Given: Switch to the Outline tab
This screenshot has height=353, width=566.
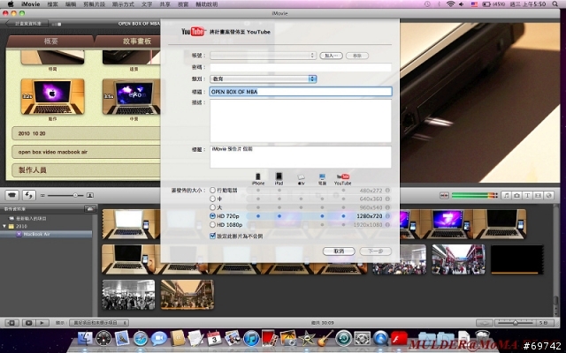Looking at the screenshot, I should pyautogui.click(x=51, y=41).
